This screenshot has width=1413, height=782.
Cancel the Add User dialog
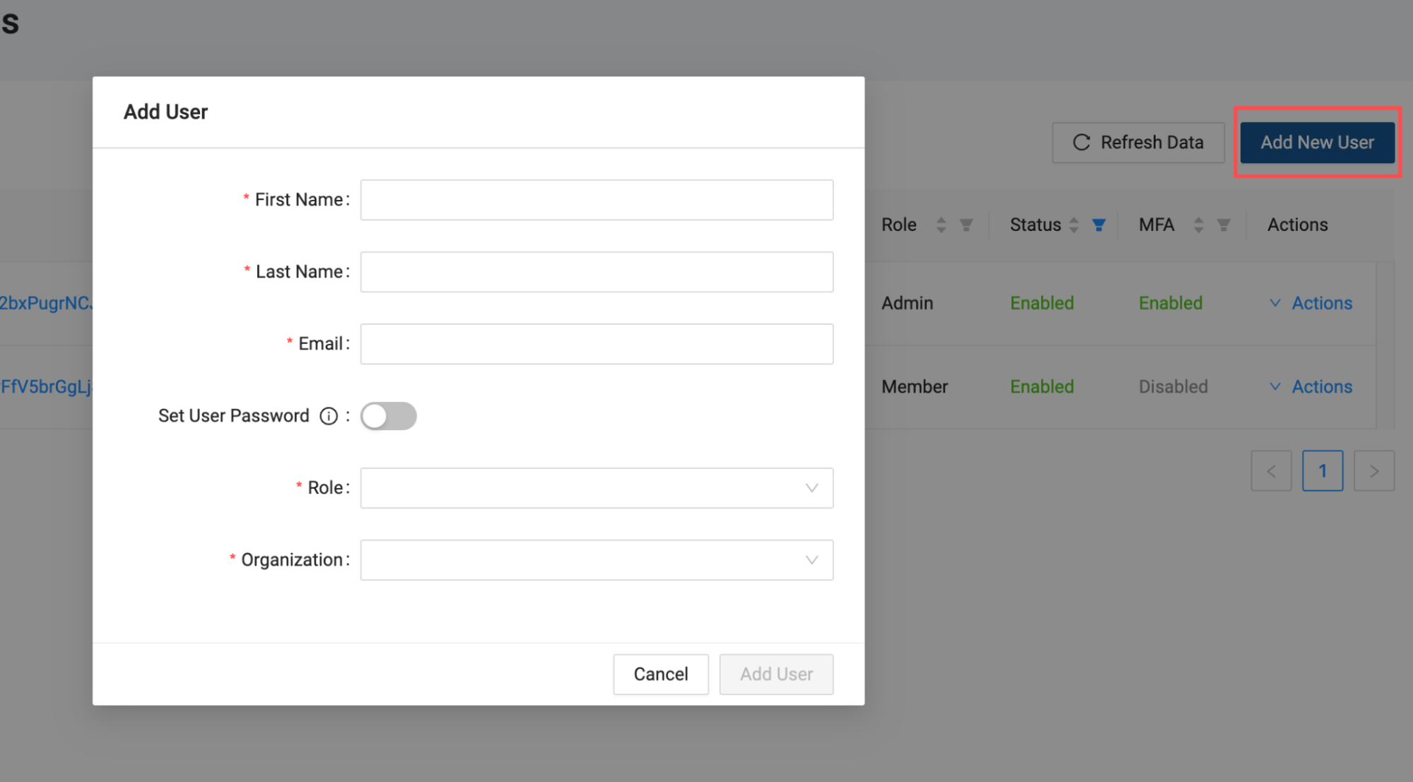tap(660, 674)
